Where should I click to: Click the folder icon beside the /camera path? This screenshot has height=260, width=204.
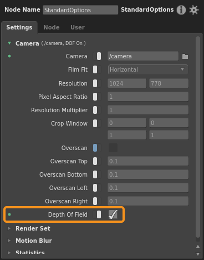pyautogui.click(x=185, y=57)
